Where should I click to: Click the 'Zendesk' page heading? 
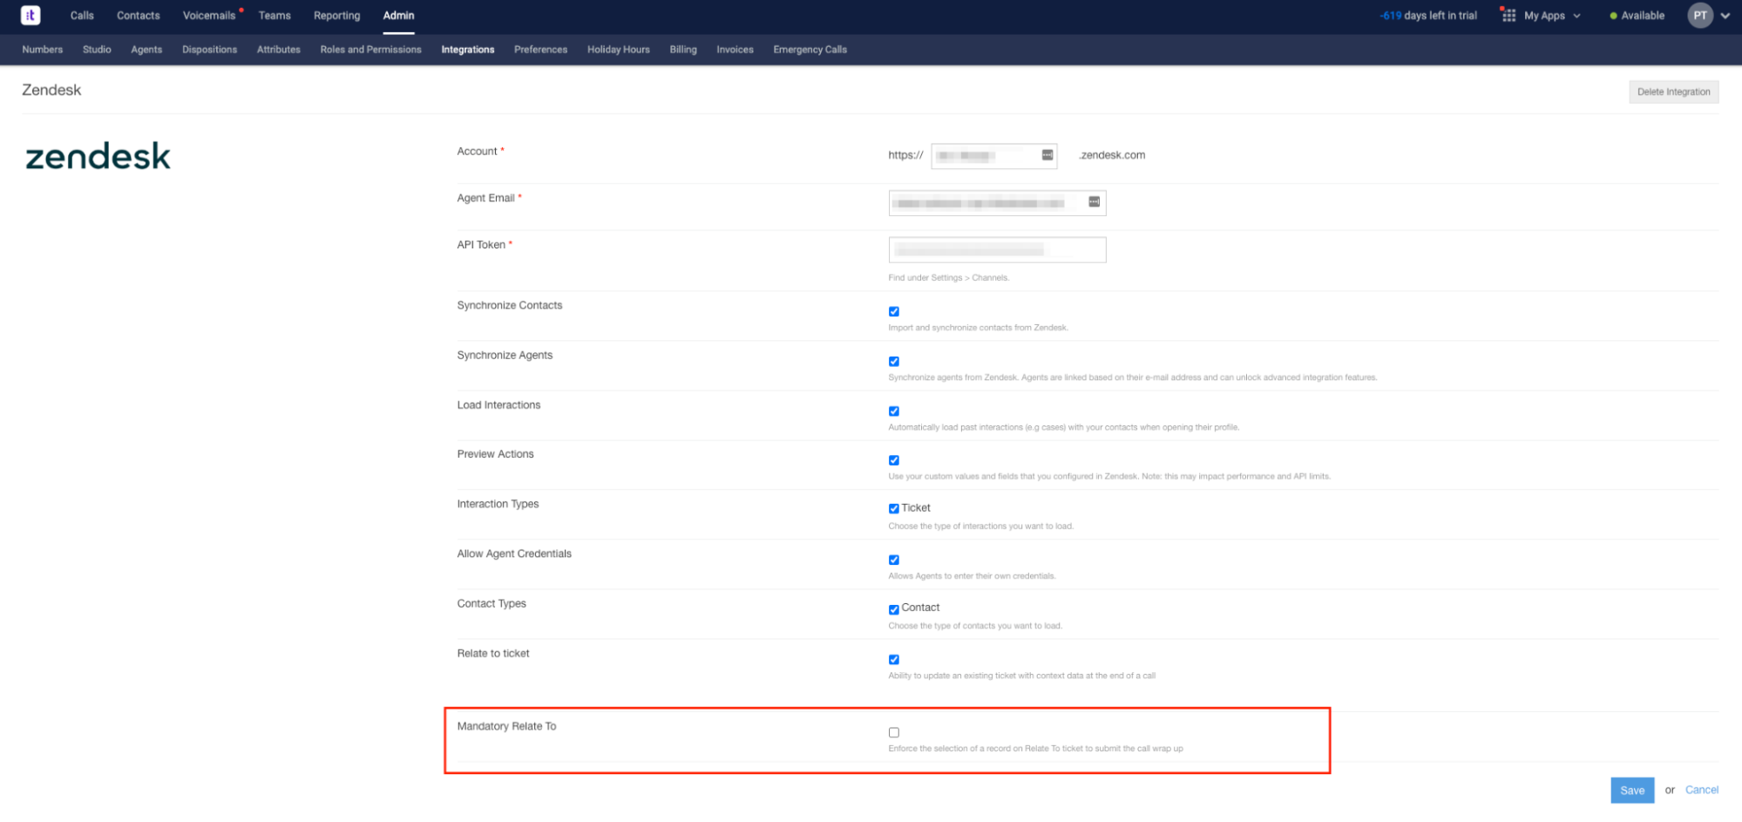pyautogui.click(x=51, y=90)
